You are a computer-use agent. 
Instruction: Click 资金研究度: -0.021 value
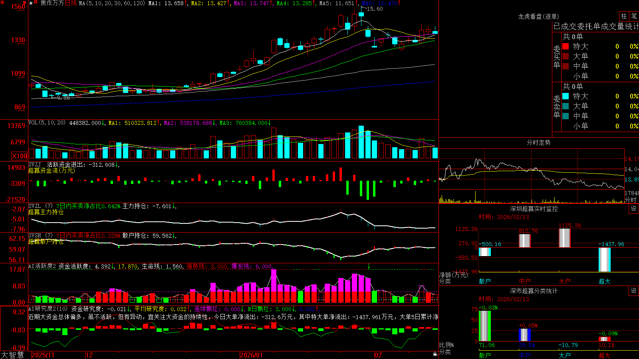click(99, 309)
